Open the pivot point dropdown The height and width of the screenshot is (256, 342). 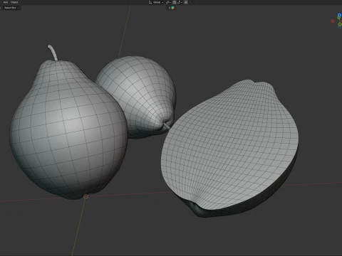coord(168,2)
